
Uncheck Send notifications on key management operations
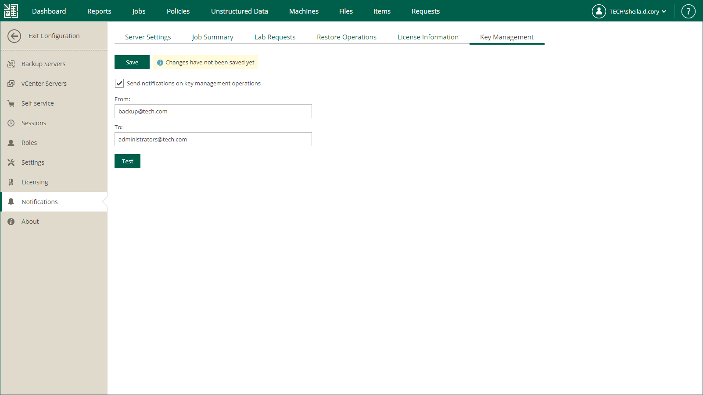tap(119, 83)
